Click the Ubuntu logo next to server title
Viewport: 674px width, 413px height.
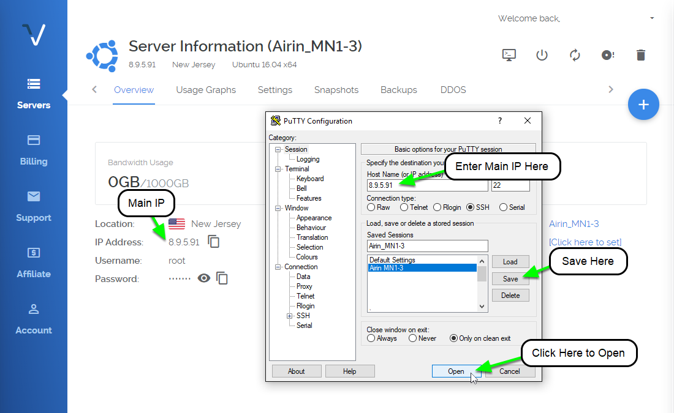tap(103, 56)
